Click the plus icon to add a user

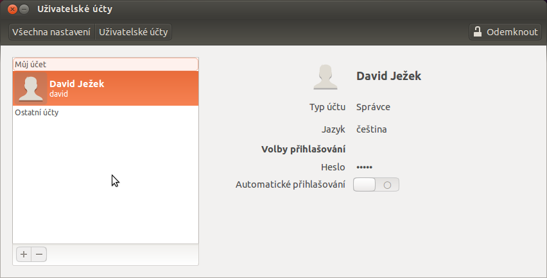[24, 254]
